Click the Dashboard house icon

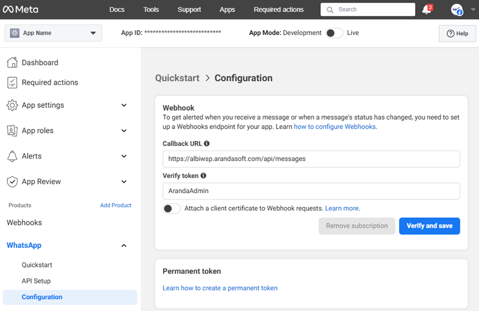pyautogui.click(x=12, y=62)
